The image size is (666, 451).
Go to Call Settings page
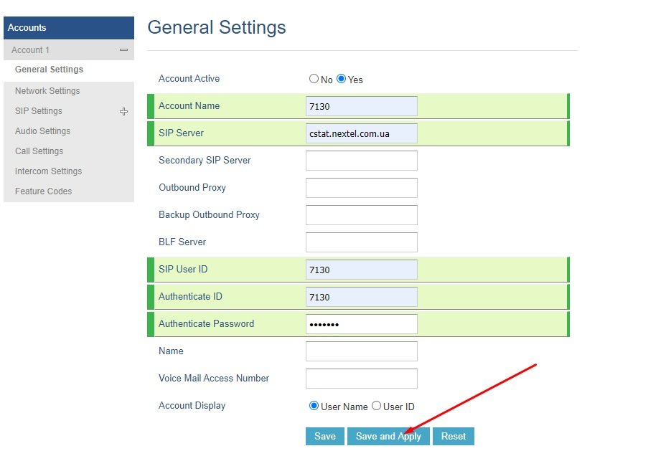[x=39, y=151]
